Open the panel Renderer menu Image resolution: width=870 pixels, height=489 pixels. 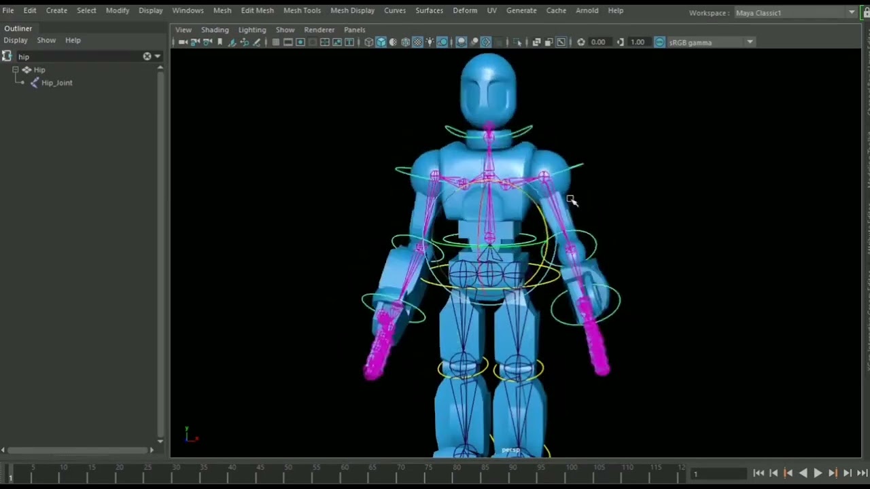pyautogui.click(x=319, y=30)
